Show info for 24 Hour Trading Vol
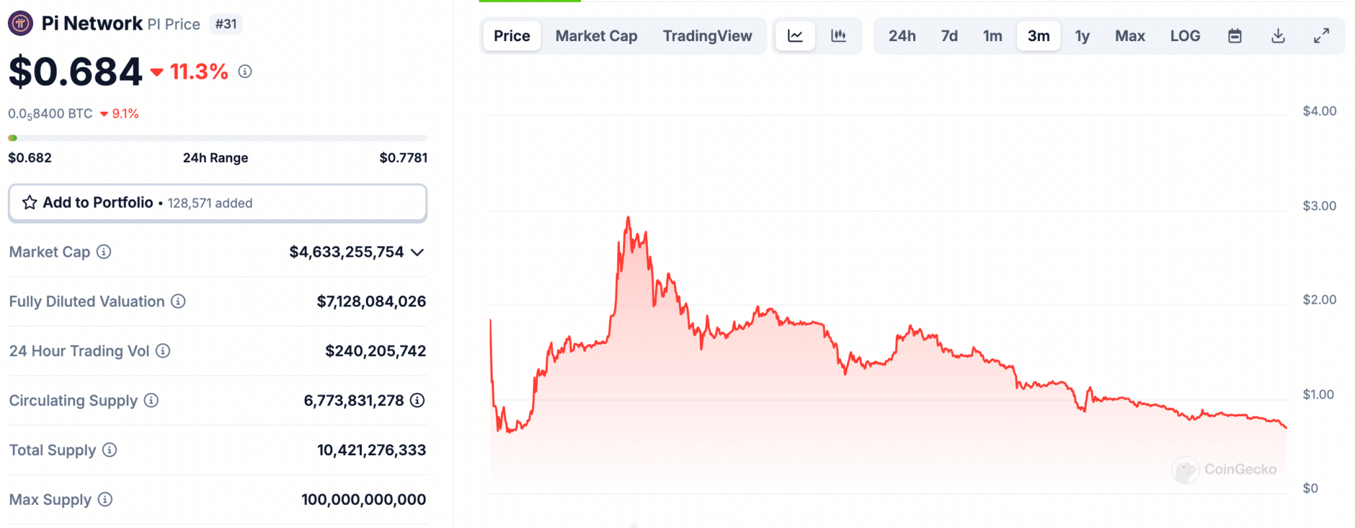This screenshot has width=1355, height=528. click(163, 351)
